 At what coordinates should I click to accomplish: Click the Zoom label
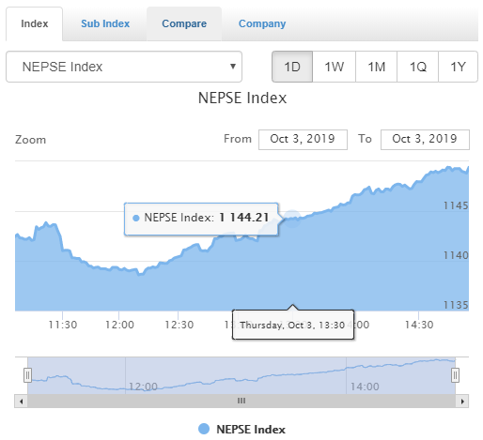pyautogui.click(x=31, y=140)
